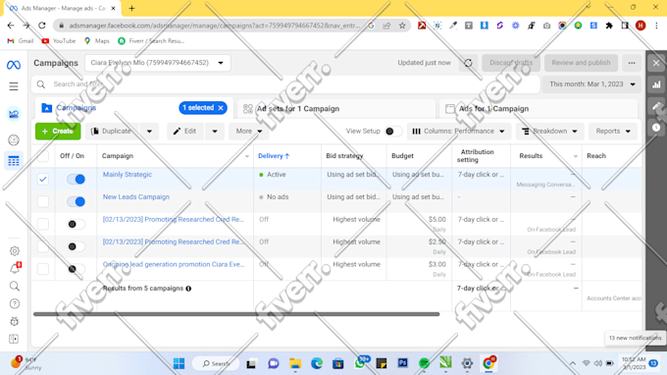The height and width of the screenshot is (375, 667).
Task: Reload the page using browser refresh icon
Action: tap(41, 26)
